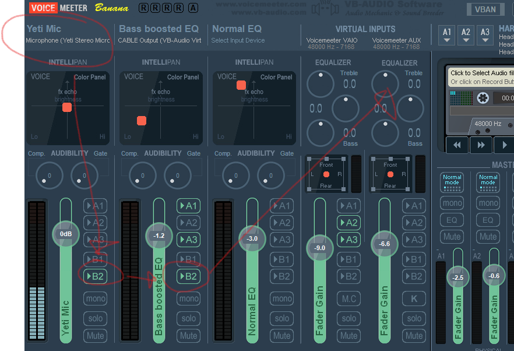Click the VOICEMEETER logo menu

point(59,8)
